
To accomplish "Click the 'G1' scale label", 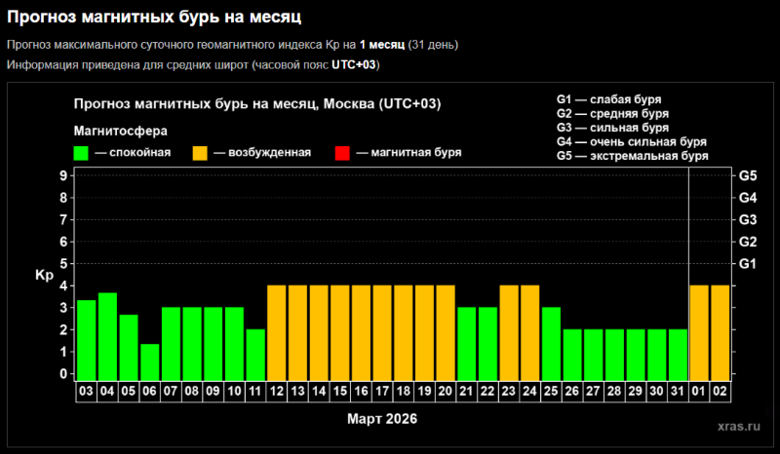I will click(748, 264).
